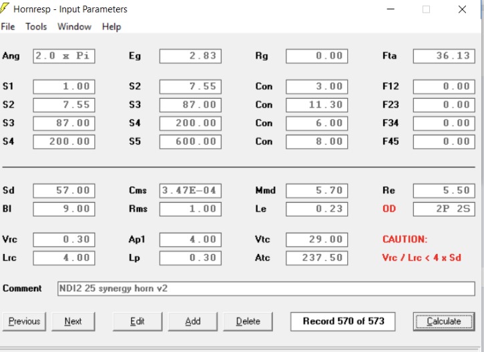Select the Con field showing 3.00
The image size is (484, 352).
click(316, 87)
